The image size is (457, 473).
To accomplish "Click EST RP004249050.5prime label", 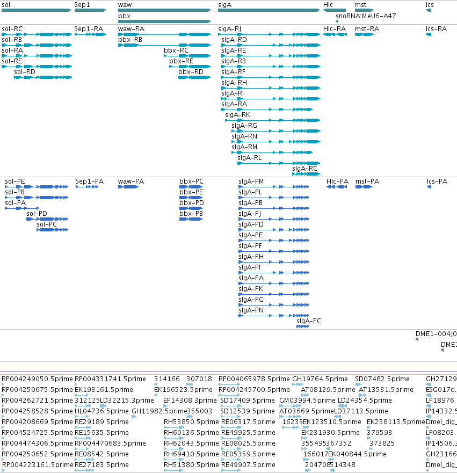I will coord(37,379).
